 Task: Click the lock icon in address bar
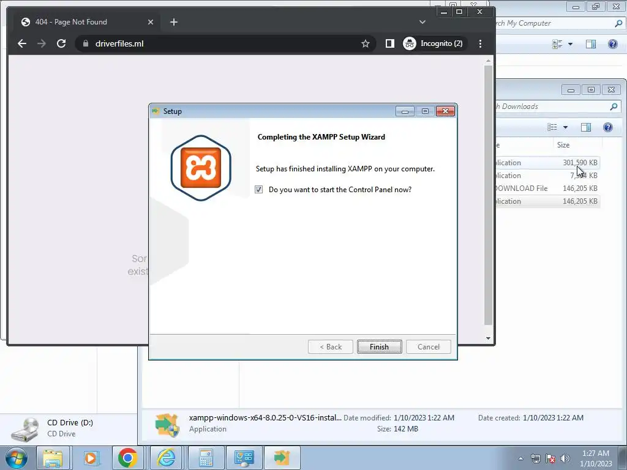click(x=86, y=43)
